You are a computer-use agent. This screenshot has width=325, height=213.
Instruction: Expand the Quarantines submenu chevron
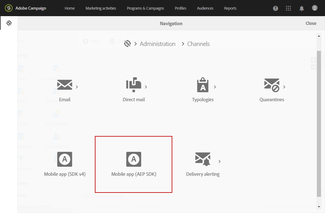pyautogui.click(x=284, y=87)
